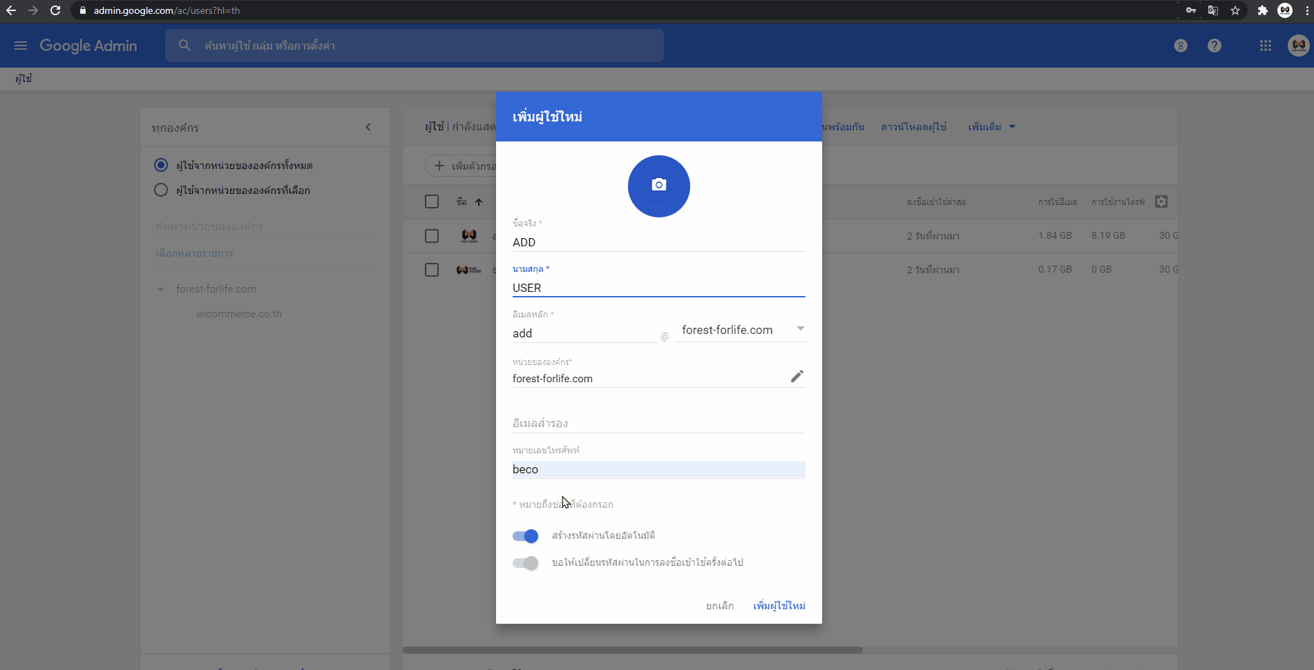Tick the checkbox for the first user row

pos(432,236)
